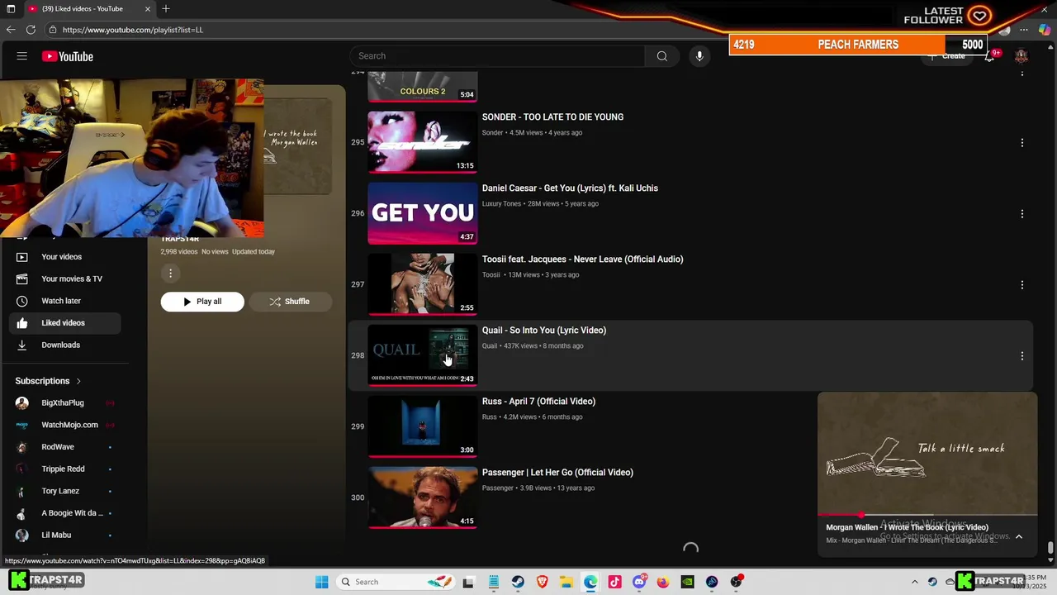Click the Windows taskbar search box
Viewport: 1057px width, 595px height.
(396, 582)
